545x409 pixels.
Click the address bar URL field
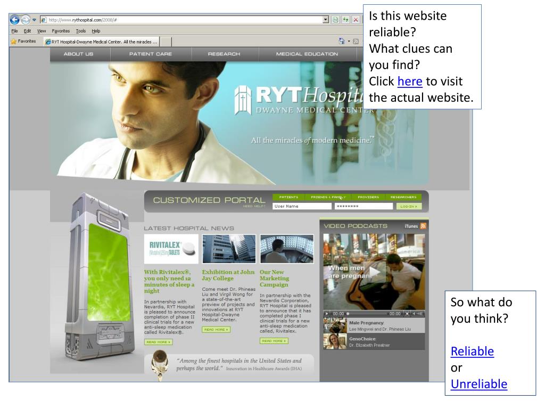[x=181, y=20]
